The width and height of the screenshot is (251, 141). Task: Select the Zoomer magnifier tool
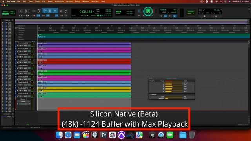39,11
